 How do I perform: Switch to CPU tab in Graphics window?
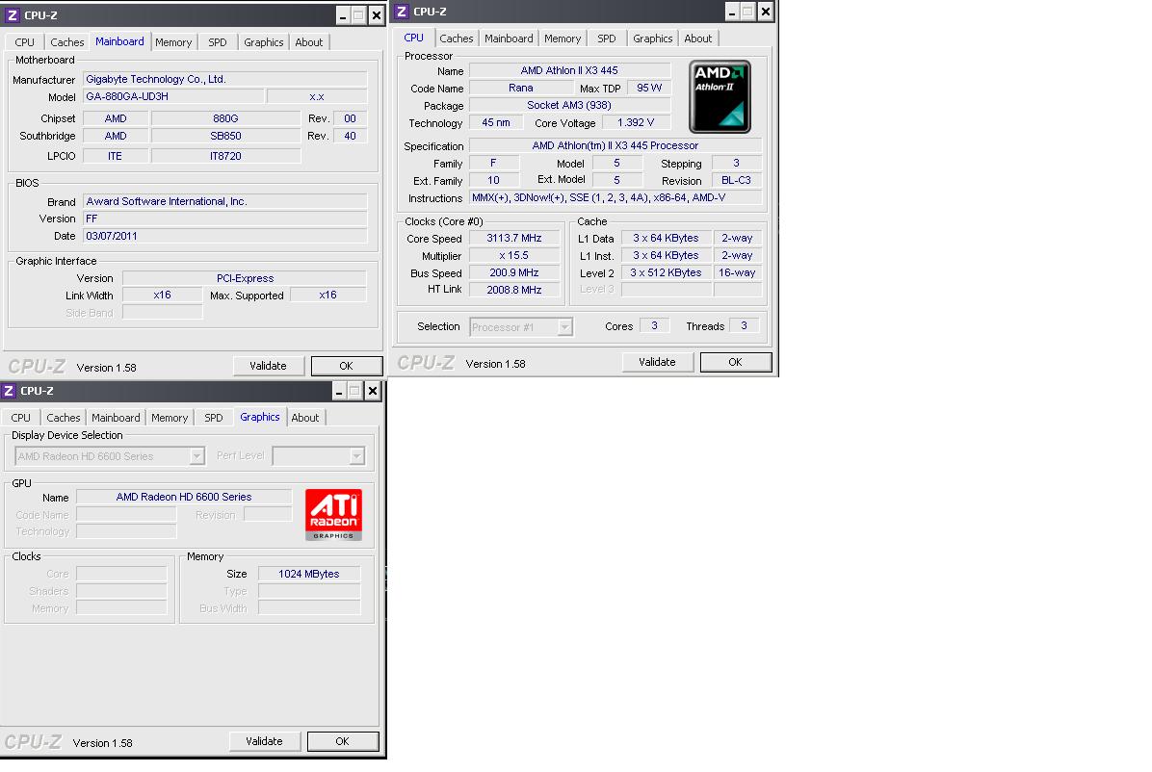pos(20,418)
